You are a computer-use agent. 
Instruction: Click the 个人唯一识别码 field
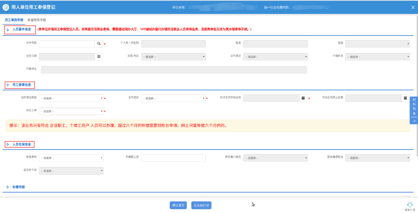pyautogui.click(x=173, y=44)
